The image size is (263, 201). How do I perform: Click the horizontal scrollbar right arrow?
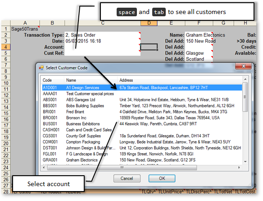click(239, 168)
